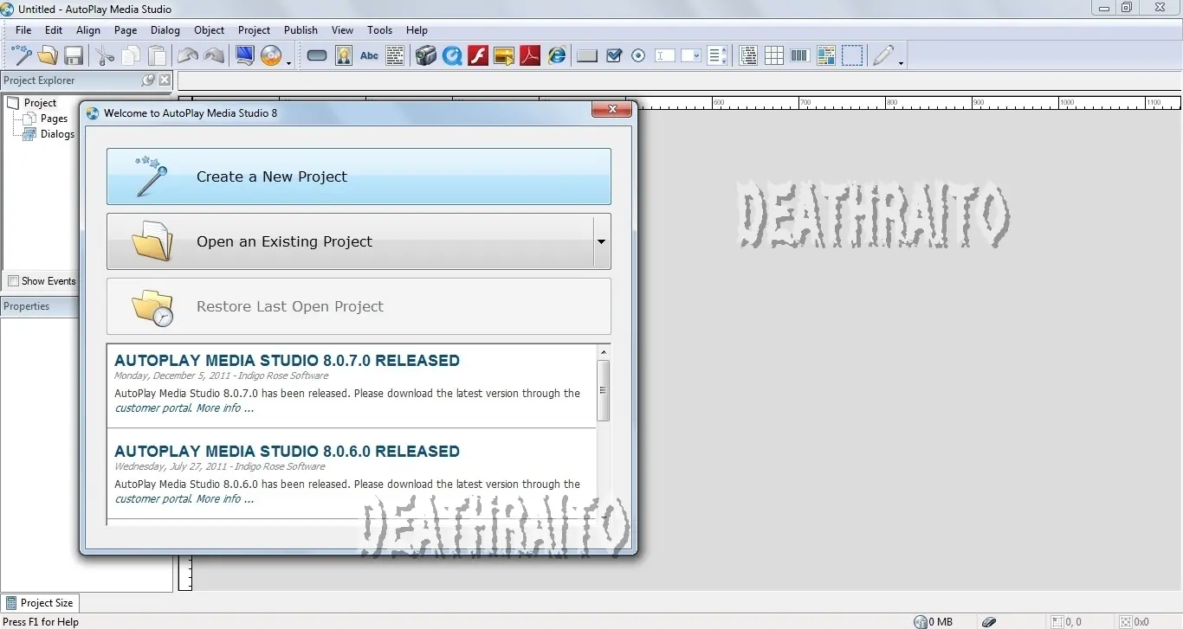The image size is (1183, 629).
Task: Click the pencil icon in the toolbar
Action: coord(882,56)
